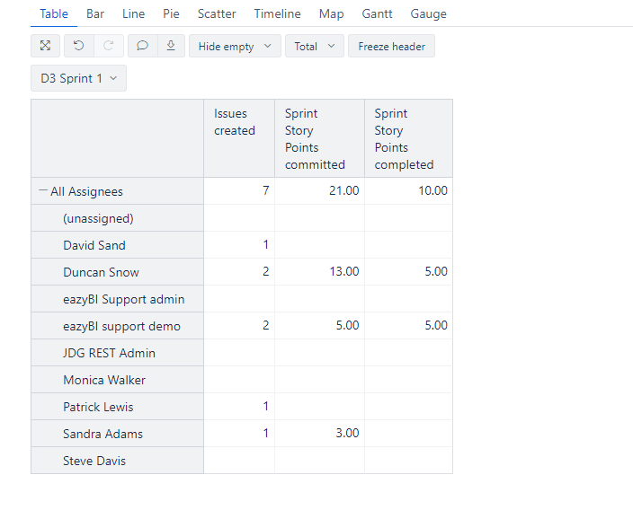The height and width of the screenshot is (510, 633).
Task: Switch to the Scatter chart tab
Action: 217,13
